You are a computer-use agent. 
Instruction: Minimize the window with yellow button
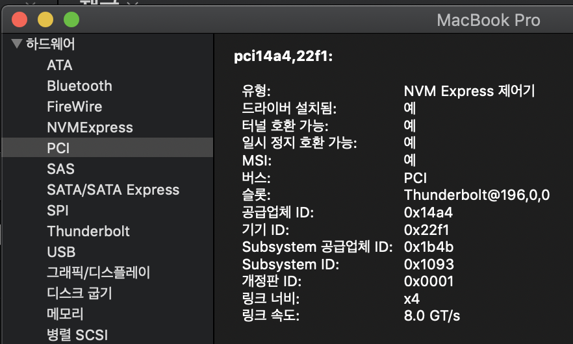pyautogui.click(x=45, y=19)
